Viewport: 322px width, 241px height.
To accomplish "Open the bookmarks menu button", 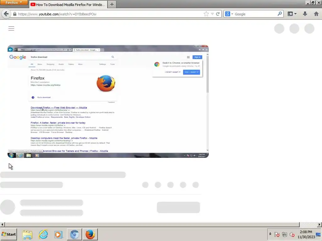I will coord(292,14).
